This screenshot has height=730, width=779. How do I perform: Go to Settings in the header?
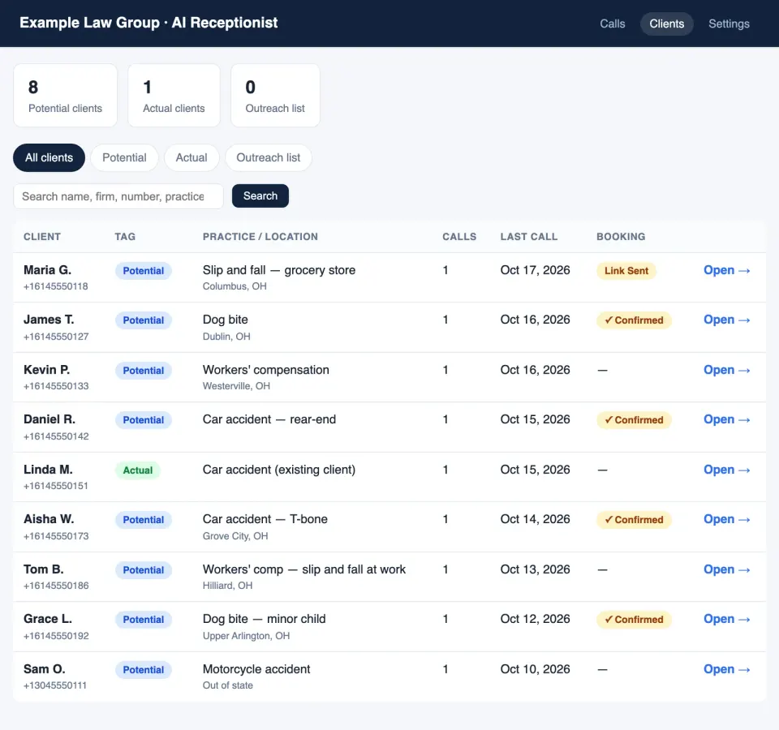coord(729,24)
